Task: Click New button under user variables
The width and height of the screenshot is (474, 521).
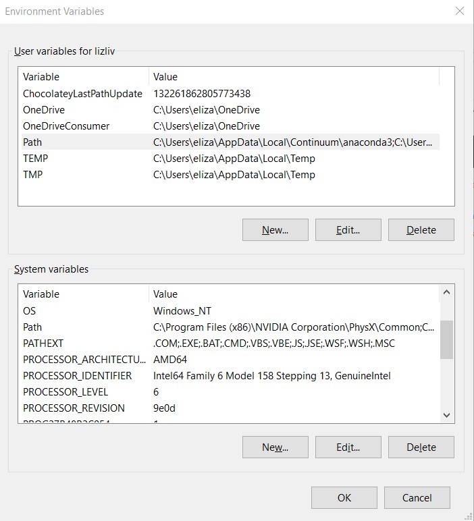Action: coord(275,230)
